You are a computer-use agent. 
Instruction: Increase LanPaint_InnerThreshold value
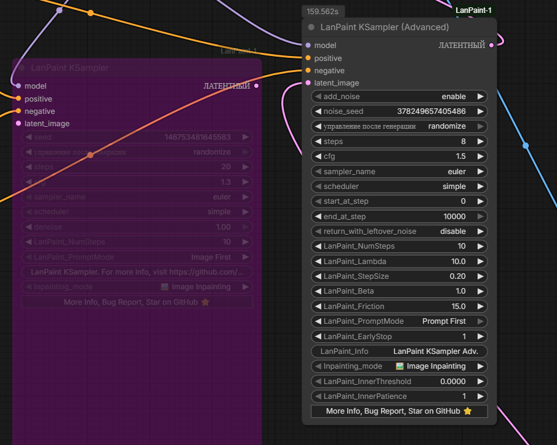pos(480,382)
